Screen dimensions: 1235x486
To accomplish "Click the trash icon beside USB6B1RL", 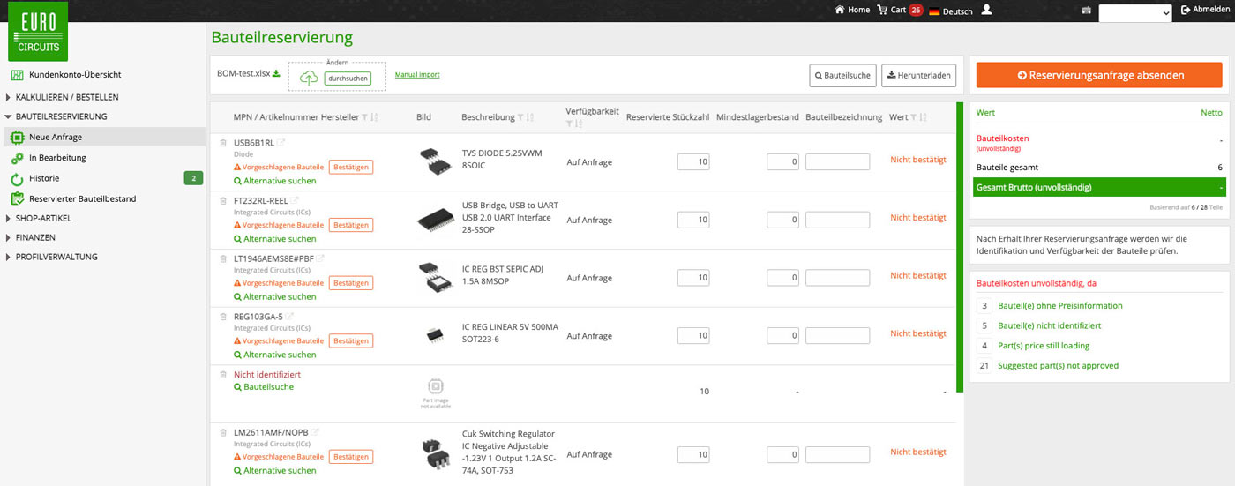I will pos(222,143).
